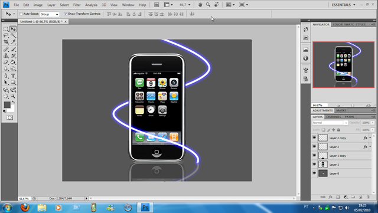Enable the Auto-Select checkbox
Screen dimensions: 378x213
coord(21,14)
